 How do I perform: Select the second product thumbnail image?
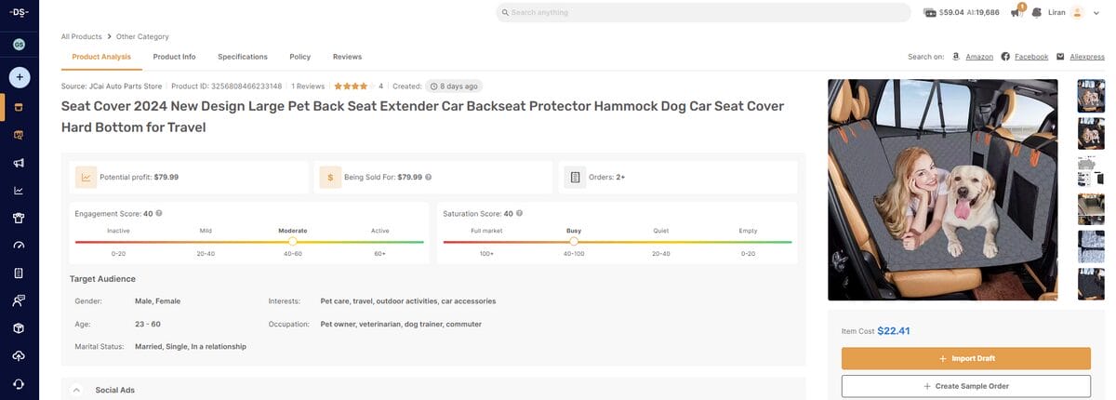(x=1089, y=134)
